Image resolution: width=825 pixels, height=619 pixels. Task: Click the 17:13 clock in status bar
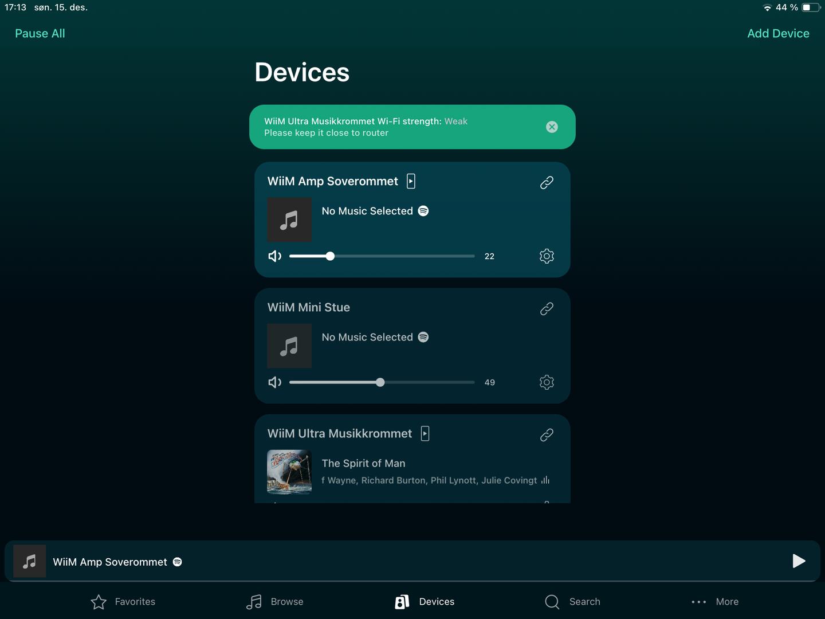click(x=15, y=7)
